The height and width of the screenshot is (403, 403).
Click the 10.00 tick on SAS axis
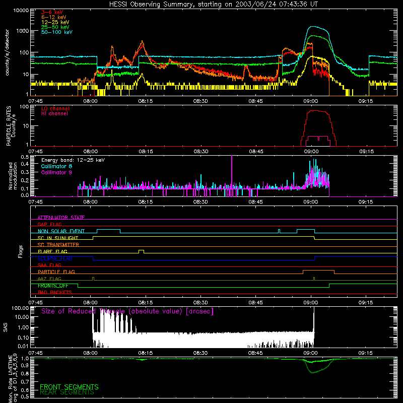(x=22, y=317)
